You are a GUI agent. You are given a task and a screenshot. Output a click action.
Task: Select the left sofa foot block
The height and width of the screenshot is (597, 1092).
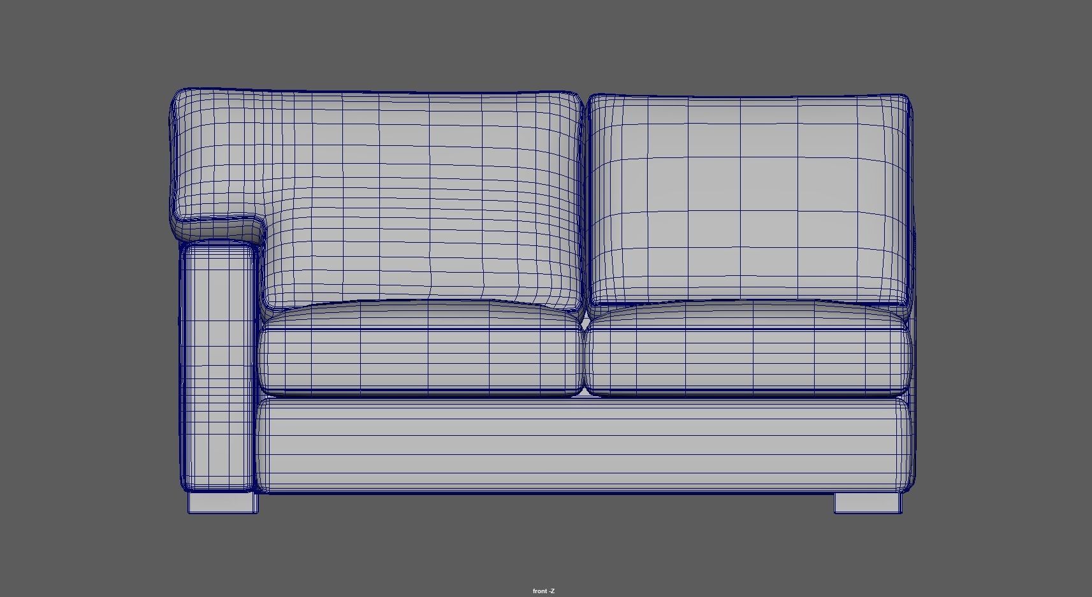[x=222, y=503]
